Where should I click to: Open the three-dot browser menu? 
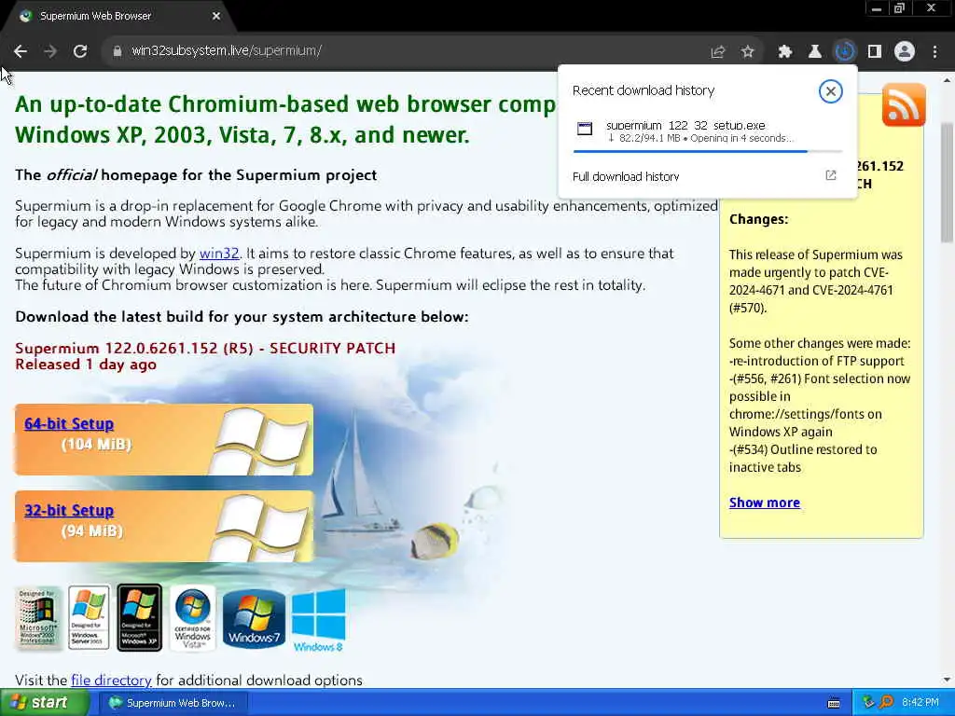coord(934,52)
